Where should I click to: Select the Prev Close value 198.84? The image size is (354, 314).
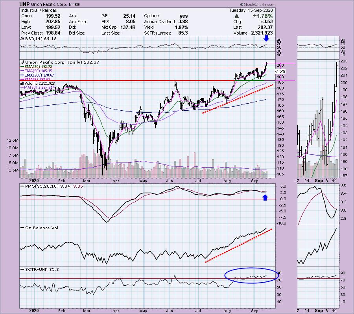click(53, 33)
